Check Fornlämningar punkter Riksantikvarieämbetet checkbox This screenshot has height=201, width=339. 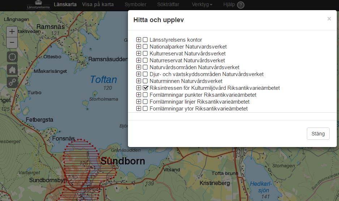pyautogui.click(x=145, y=95)
